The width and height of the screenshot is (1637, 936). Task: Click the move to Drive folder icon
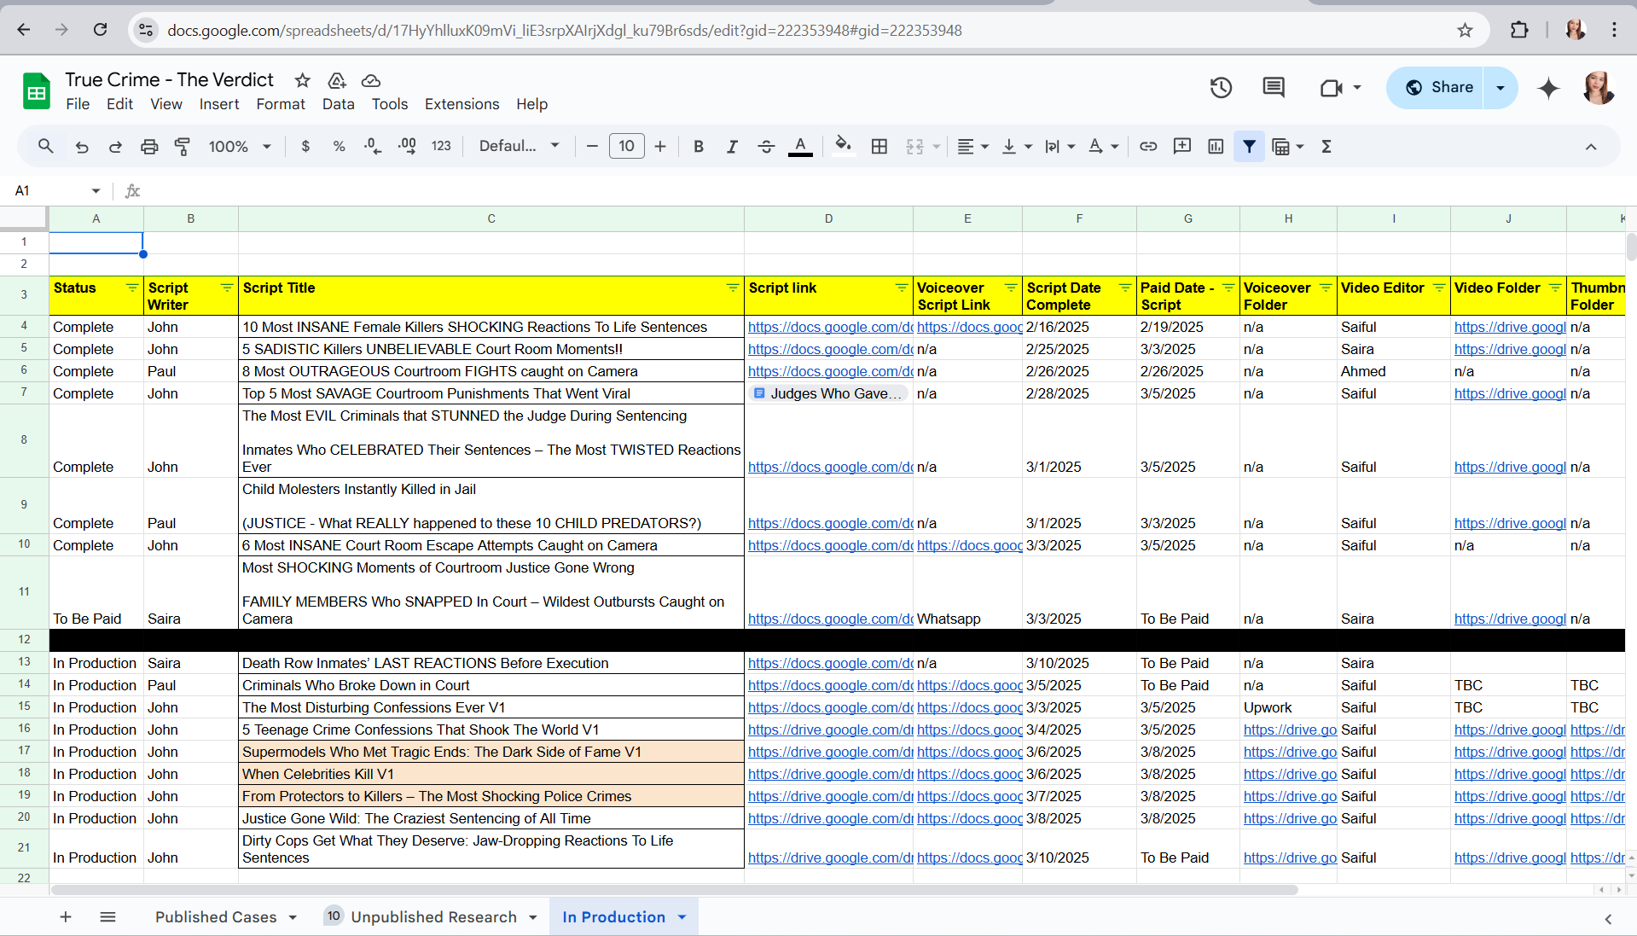tap(337, 80)
